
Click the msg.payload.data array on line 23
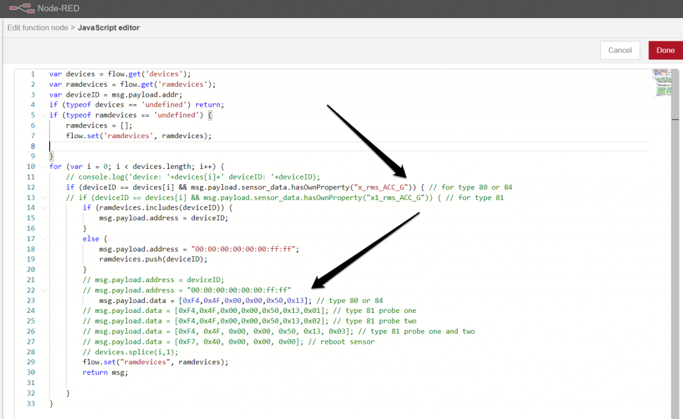pos(243,300)
